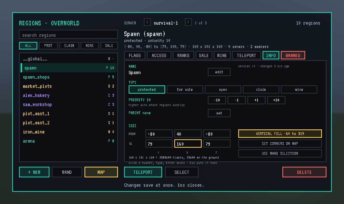Create a region with + NEW
Screen dimensions: 344x204
pos(34,172)
